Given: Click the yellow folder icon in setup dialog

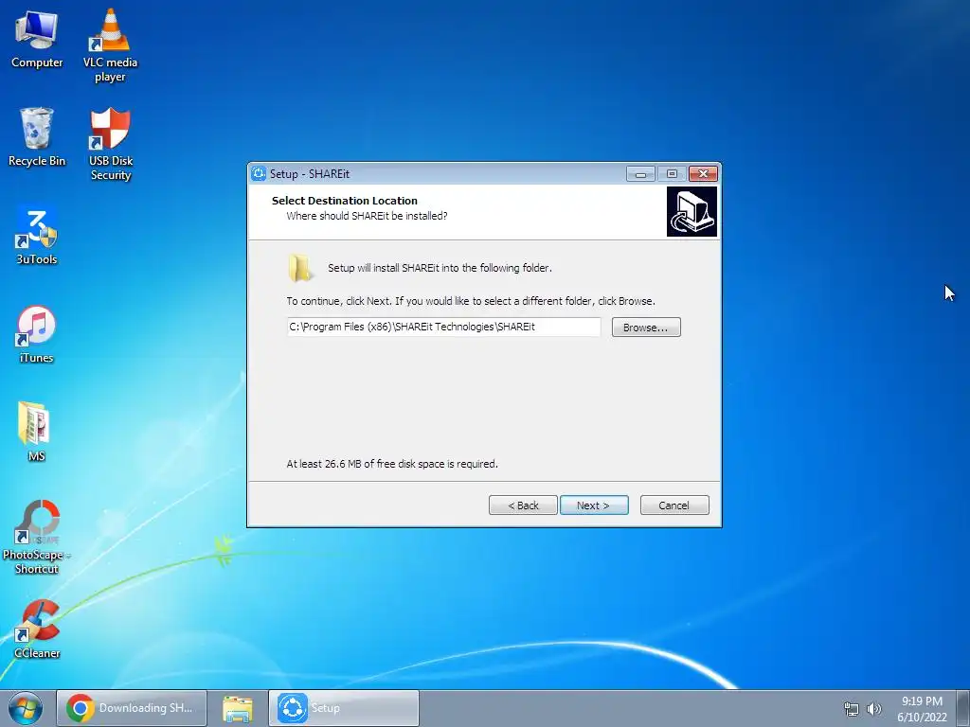Looking at the screenshot, I should (299, 268).
